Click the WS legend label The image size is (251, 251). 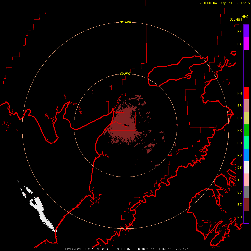tap(239, 155)
